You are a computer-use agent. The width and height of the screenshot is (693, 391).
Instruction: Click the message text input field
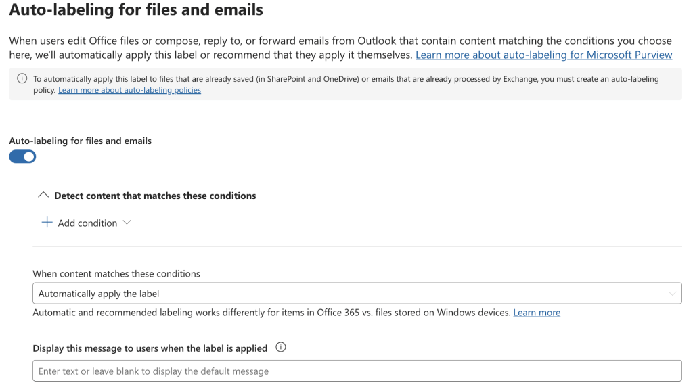pos(357,371)
